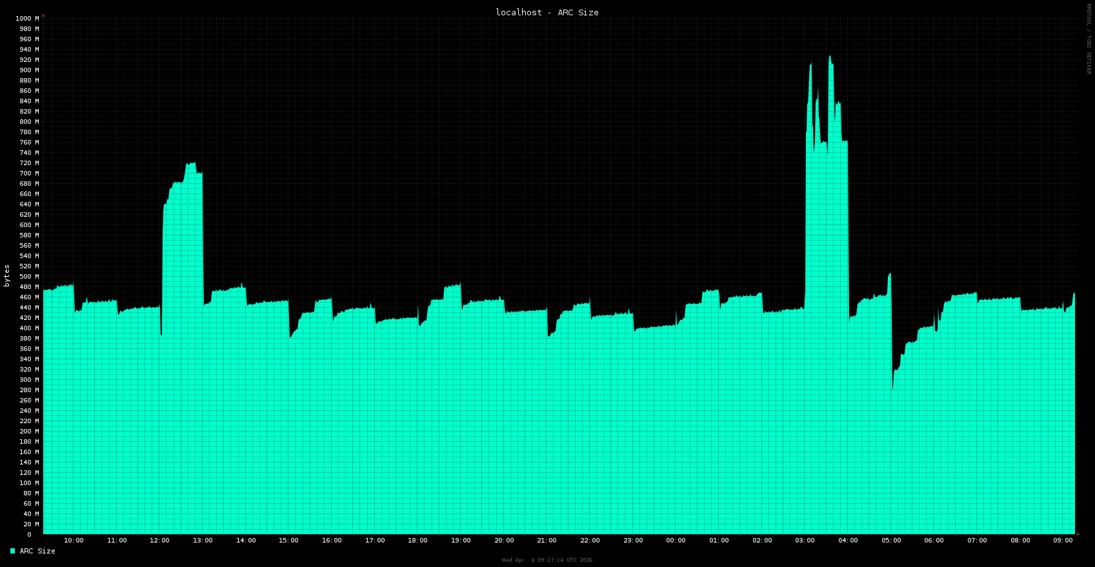
Task: Click the vertical bytes axis label
Action: pyautogui.click(x=7, y=275)
